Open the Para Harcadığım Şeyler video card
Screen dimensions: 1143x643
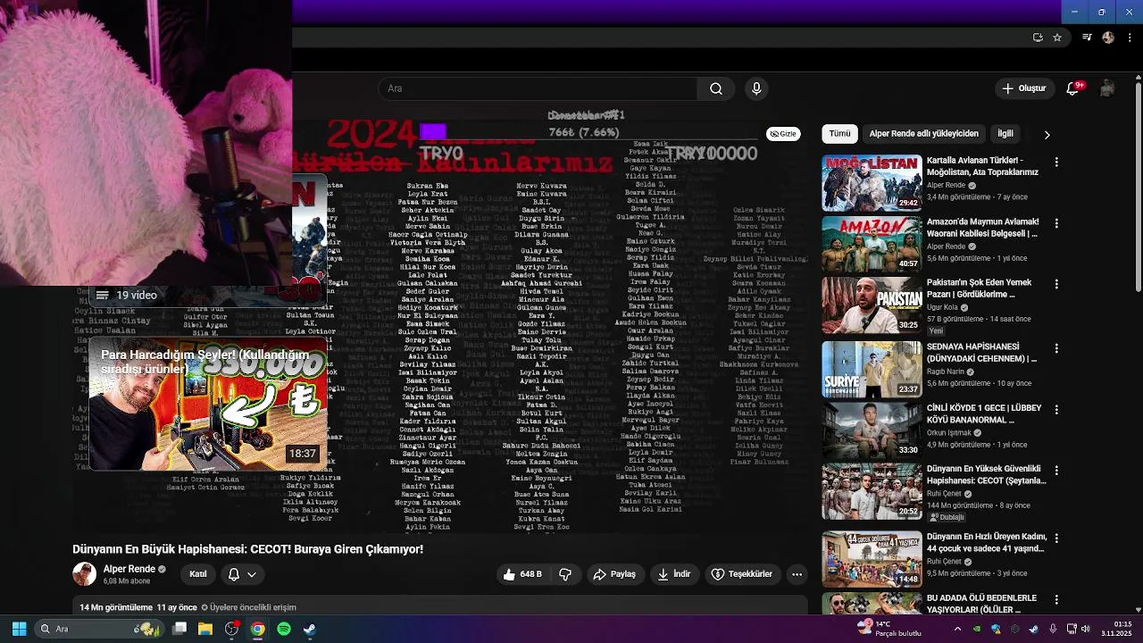(207, 403)
